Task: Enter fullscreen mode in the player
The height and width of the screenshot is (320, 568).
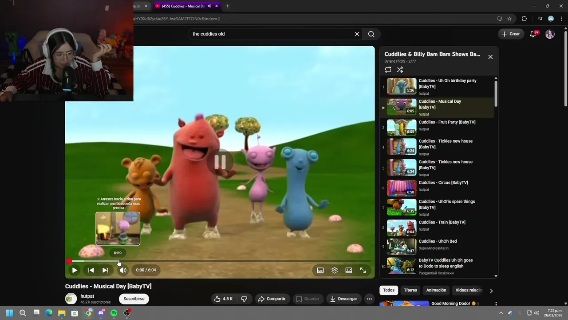Action: point(363,270)
